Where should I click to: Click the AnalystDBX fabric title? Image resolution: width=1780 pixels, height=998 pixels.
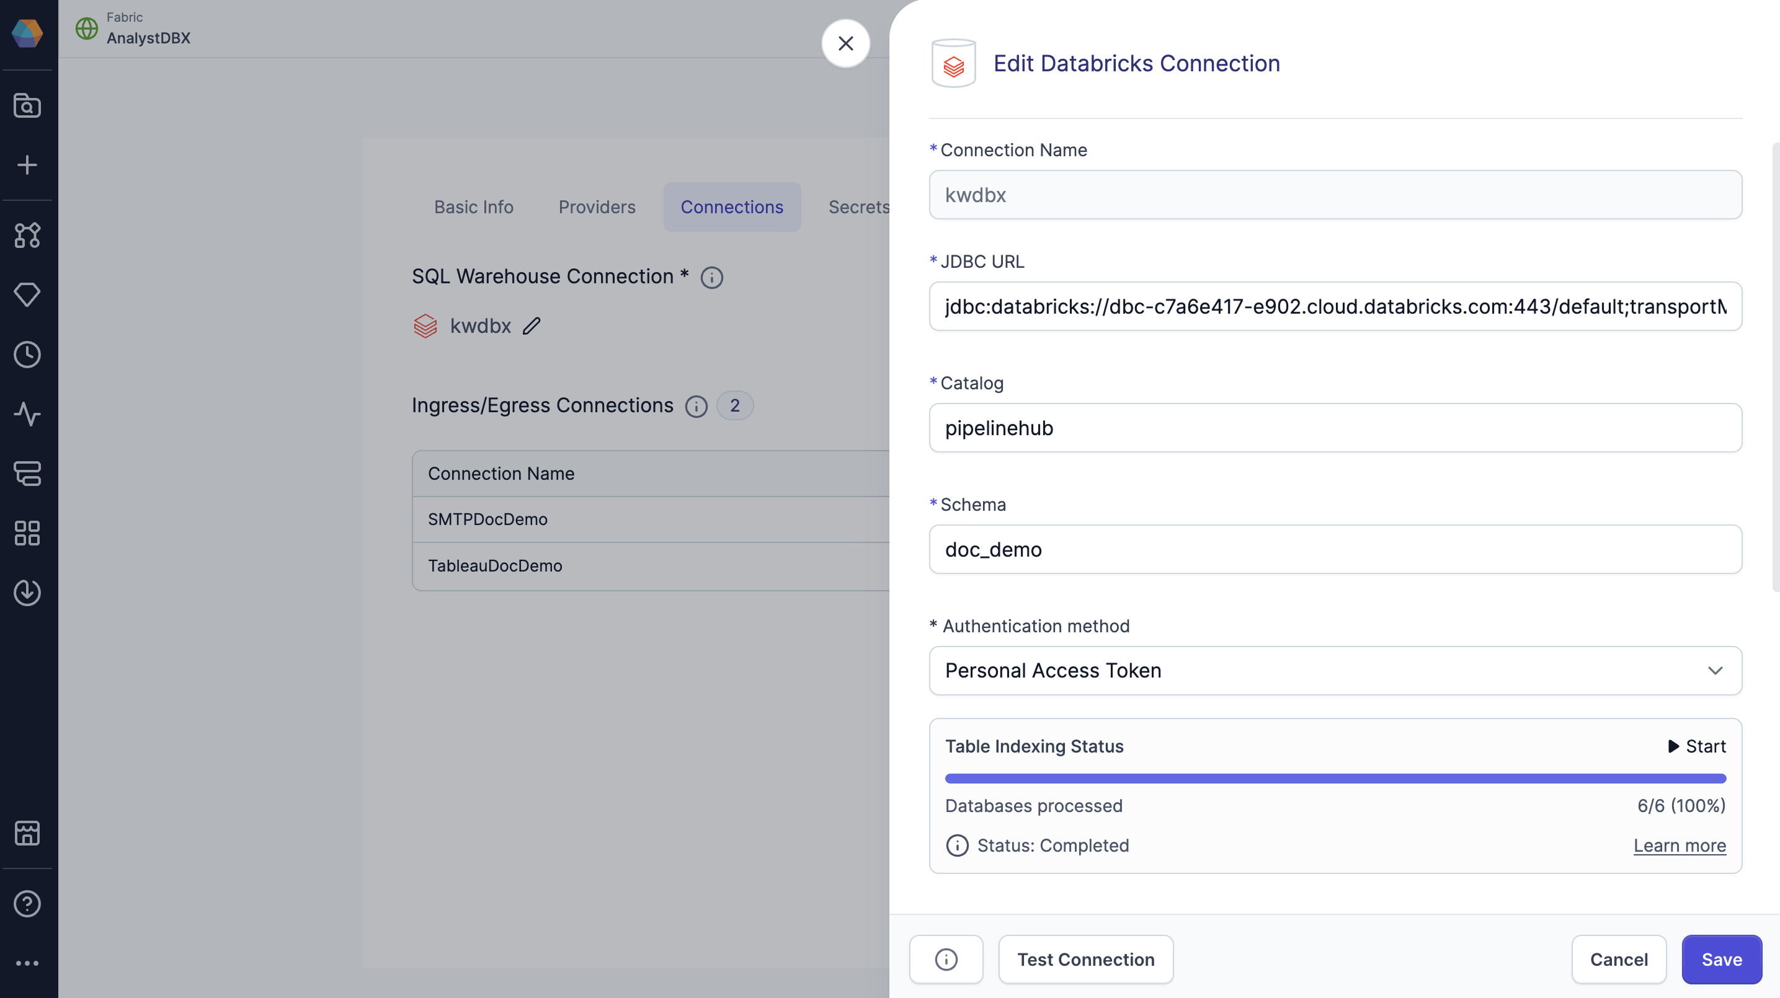pos(149,38)
